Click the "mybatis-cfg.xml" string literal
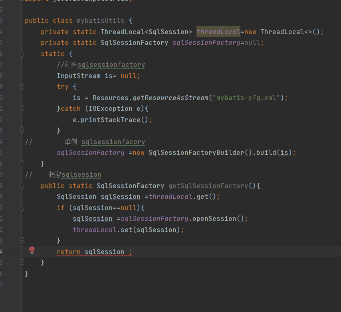 246,98
